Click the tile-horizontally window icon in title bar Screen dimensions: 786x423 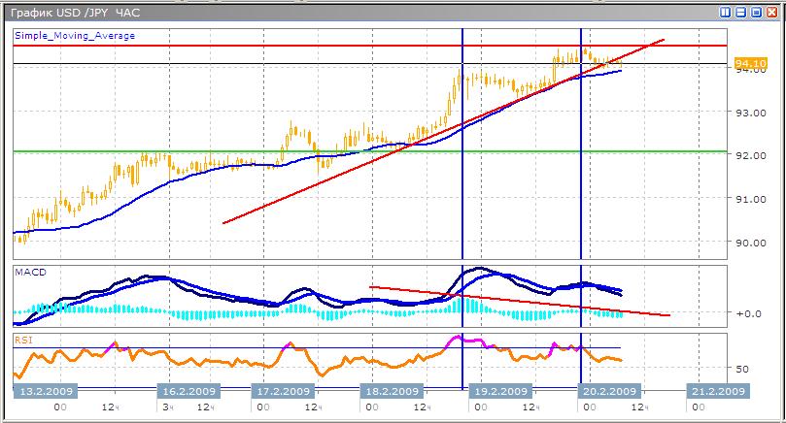click(741, 13)
